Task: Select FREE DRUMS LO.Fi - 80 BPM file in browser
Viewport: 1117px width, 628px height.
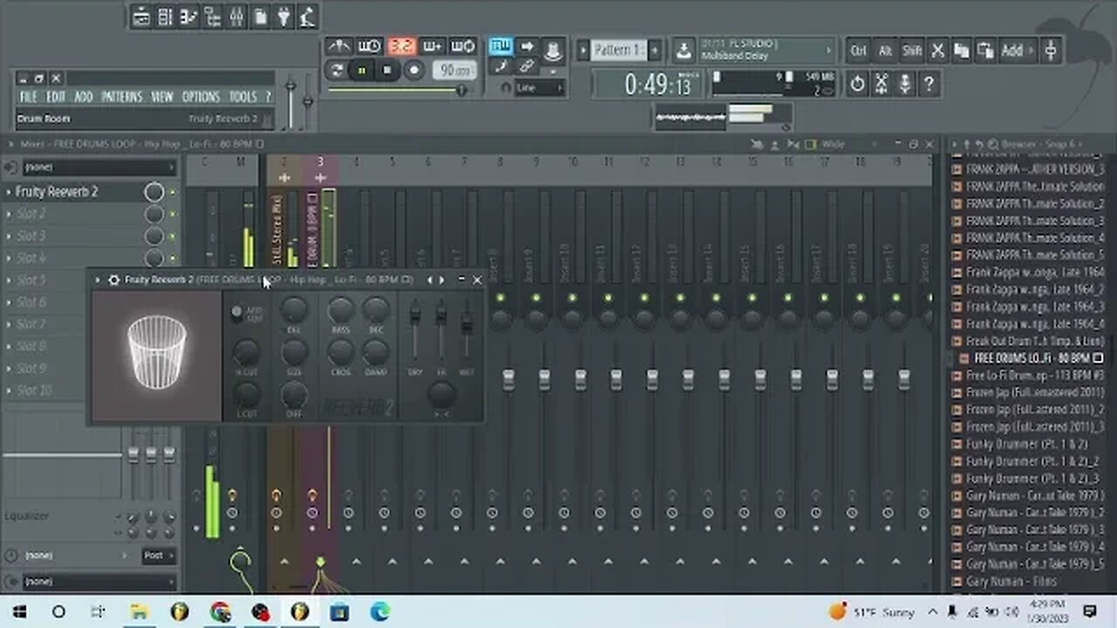Action: click(1031, 358)
